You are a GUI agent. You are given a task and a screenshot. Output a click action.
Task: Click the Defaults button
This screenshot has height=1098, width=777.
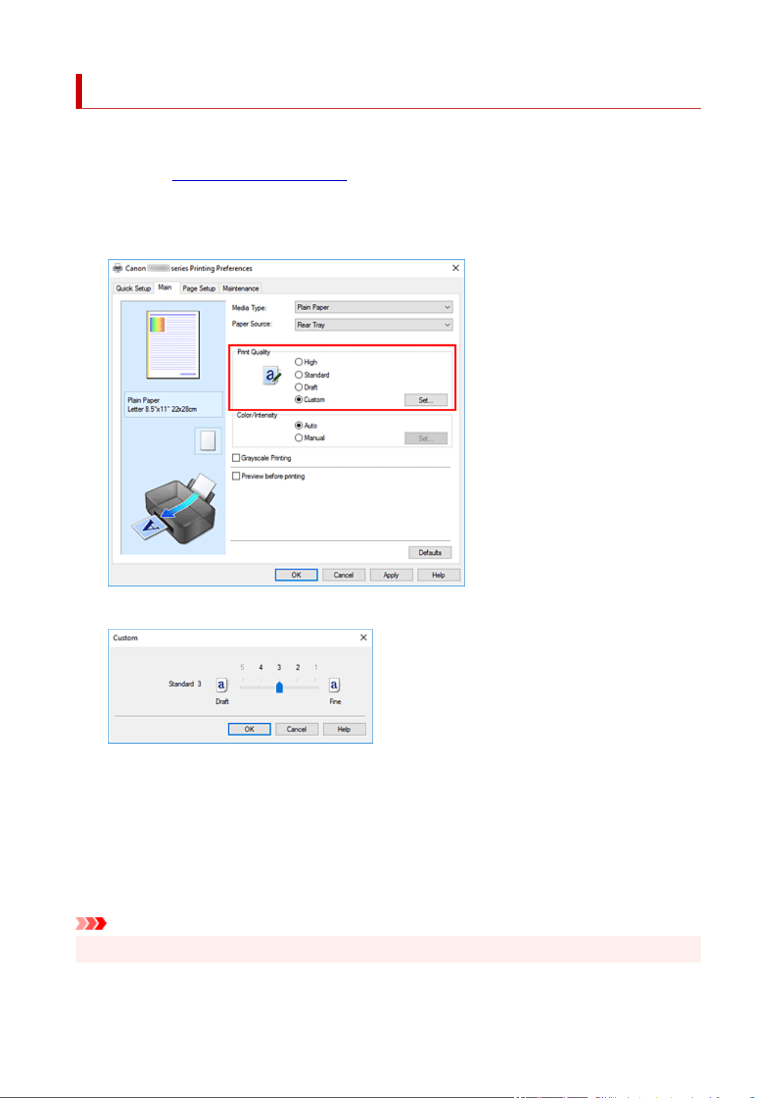[430, 553]
